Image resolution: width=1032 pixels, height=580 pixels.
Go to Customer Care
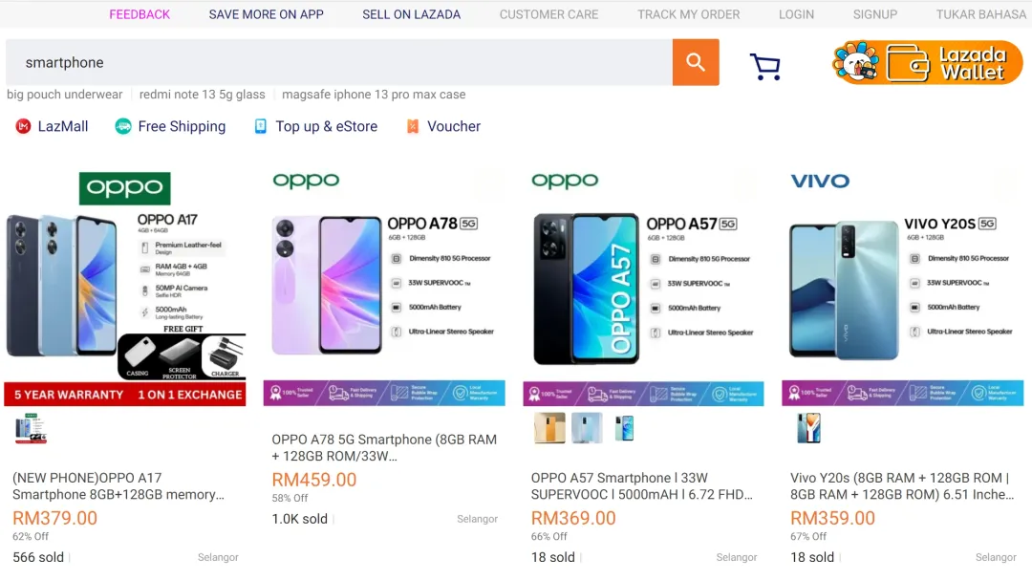[x=548, y=14]
